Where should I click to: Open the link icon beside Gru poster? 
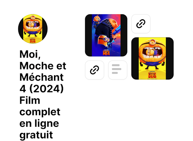(x=141, y=23)
